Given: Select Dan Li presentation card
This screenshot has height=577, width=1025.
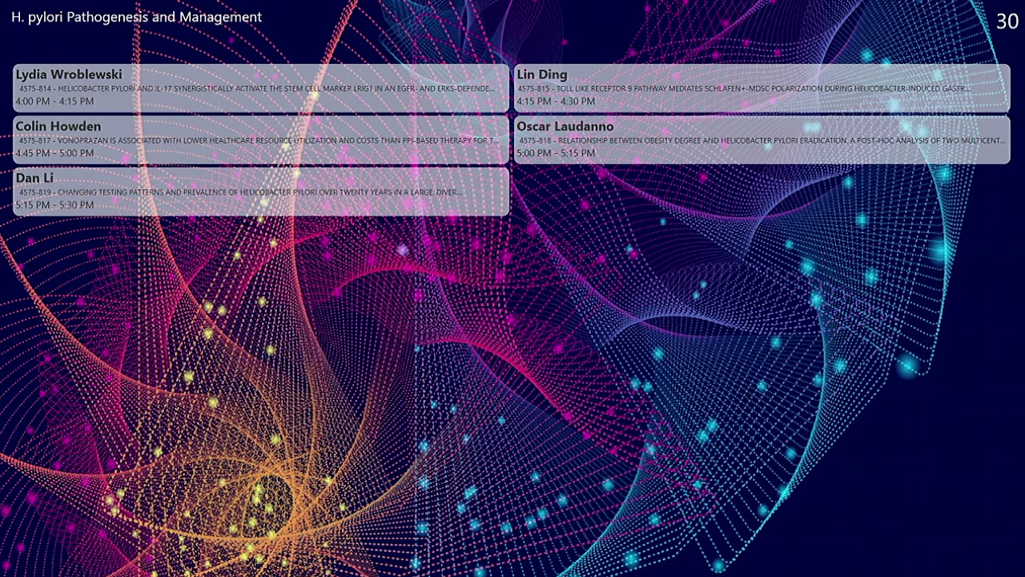Looking at the screenshot, I should [261, 192].
